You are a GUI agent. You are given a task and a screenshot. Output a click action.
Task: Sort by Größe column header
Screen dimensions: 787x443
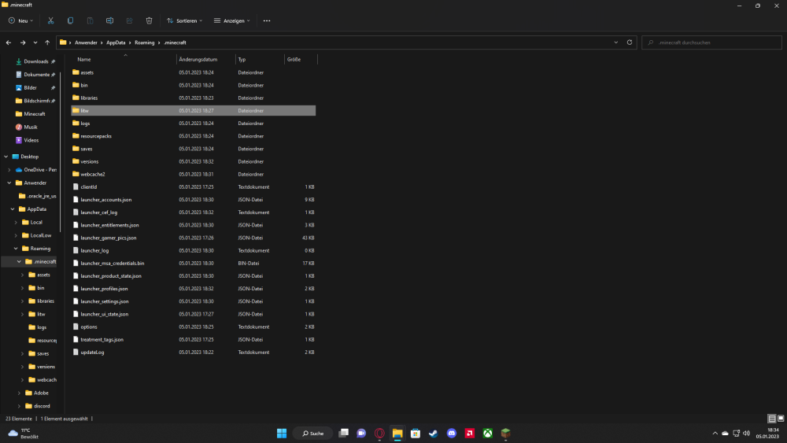[301, 59]
